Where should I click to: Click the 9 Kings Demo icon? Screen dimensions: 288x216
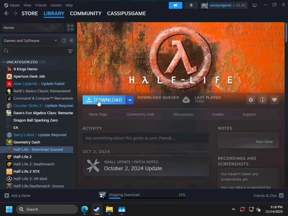9,69
